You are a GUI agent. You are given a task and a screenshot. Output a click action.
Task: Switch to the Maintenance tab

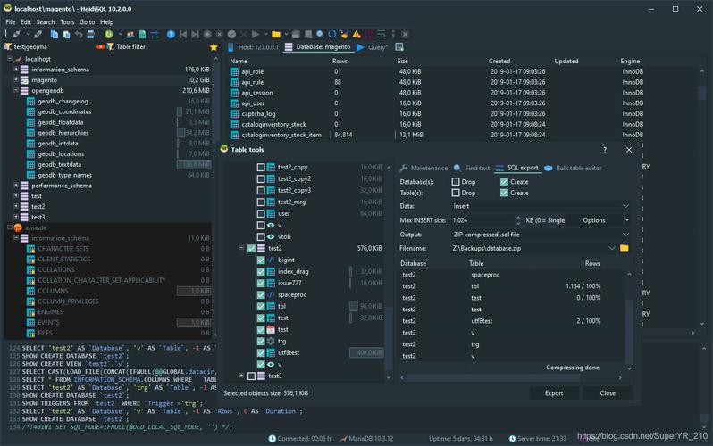pyautogui.click(x=424, y=168)
